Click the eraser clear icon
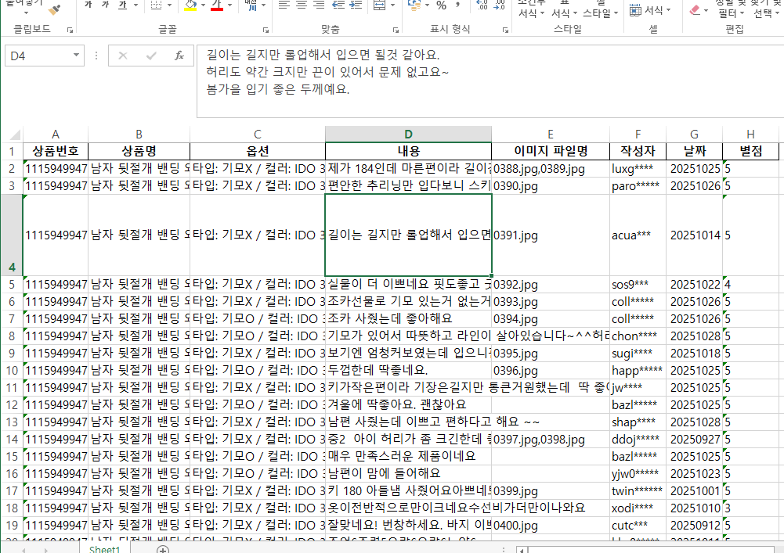The height and width of the screenshot is (553, 784). (694, 9)
